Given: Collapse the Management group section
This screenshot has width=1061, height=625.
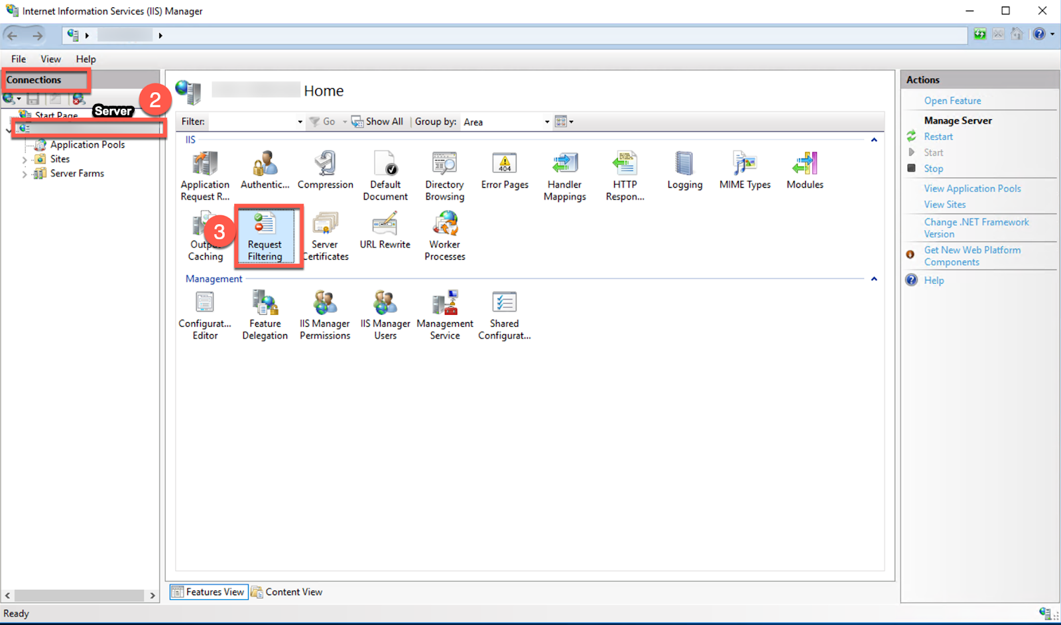Looking at the screenshot, I should 874,279.
